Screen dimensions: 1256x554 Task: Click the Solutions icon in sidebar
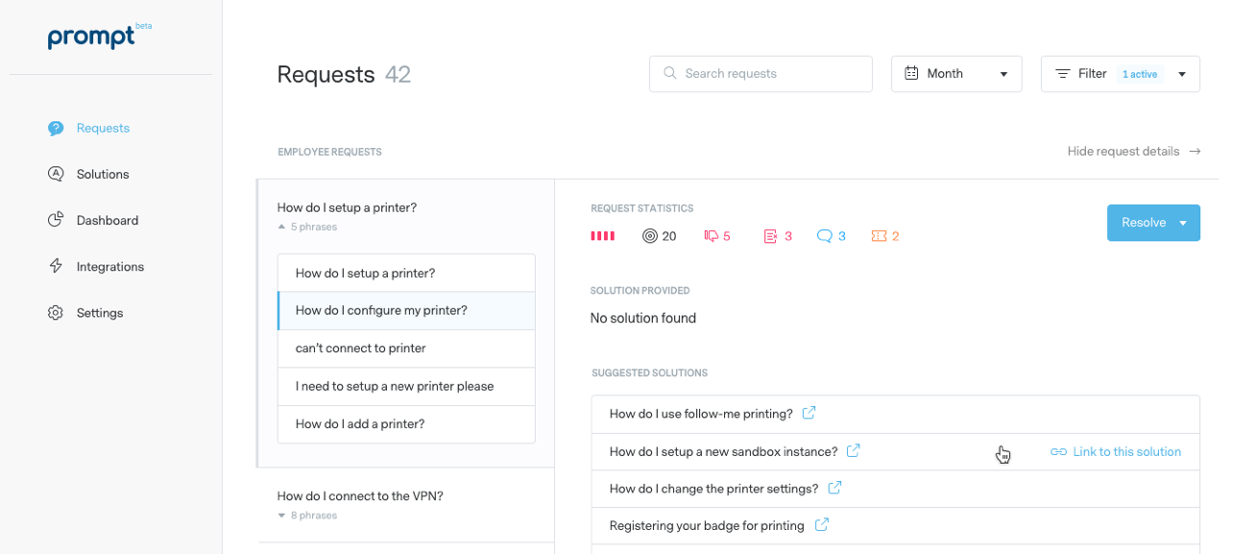point(56,174)
